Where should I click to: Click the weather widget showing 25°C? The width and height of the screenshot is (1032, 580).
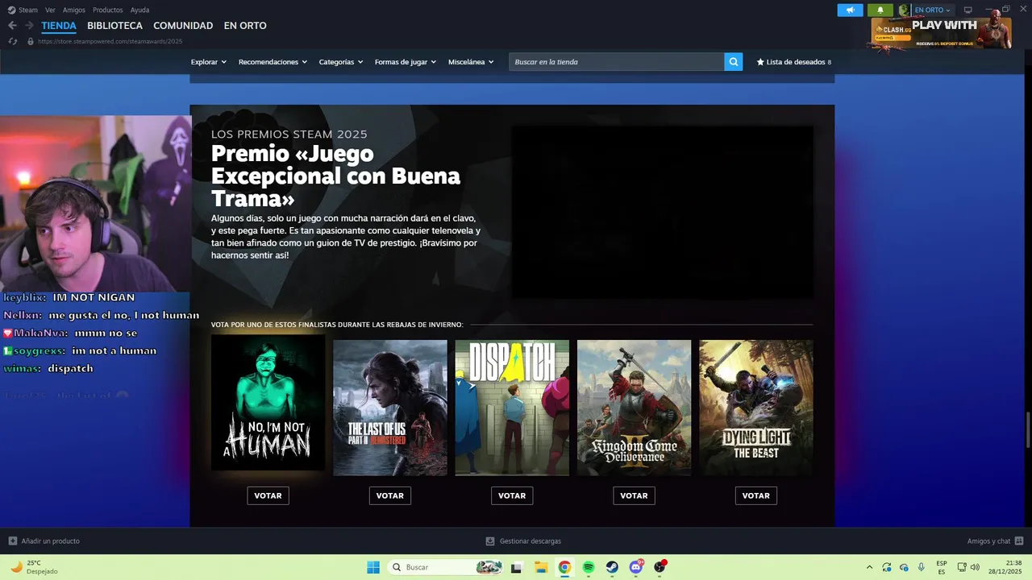click(33, 567)
